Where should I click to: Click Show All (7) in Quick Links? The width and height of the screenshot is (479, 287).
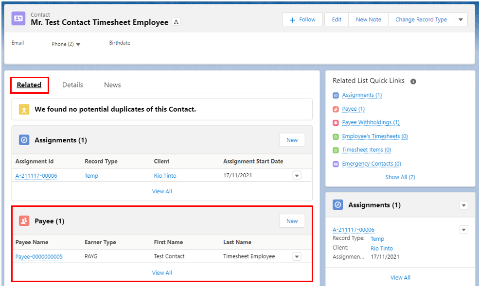coord(400,177)
